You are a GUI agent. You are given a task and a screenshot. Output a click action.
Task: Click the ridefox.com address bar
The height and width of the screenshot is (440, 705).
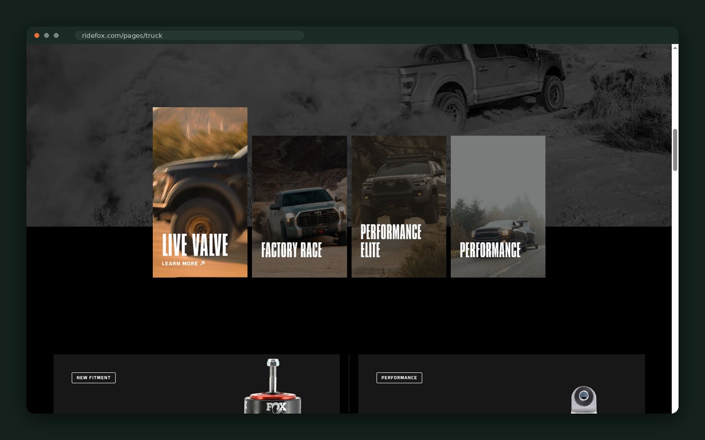click(x=189, y=36)
